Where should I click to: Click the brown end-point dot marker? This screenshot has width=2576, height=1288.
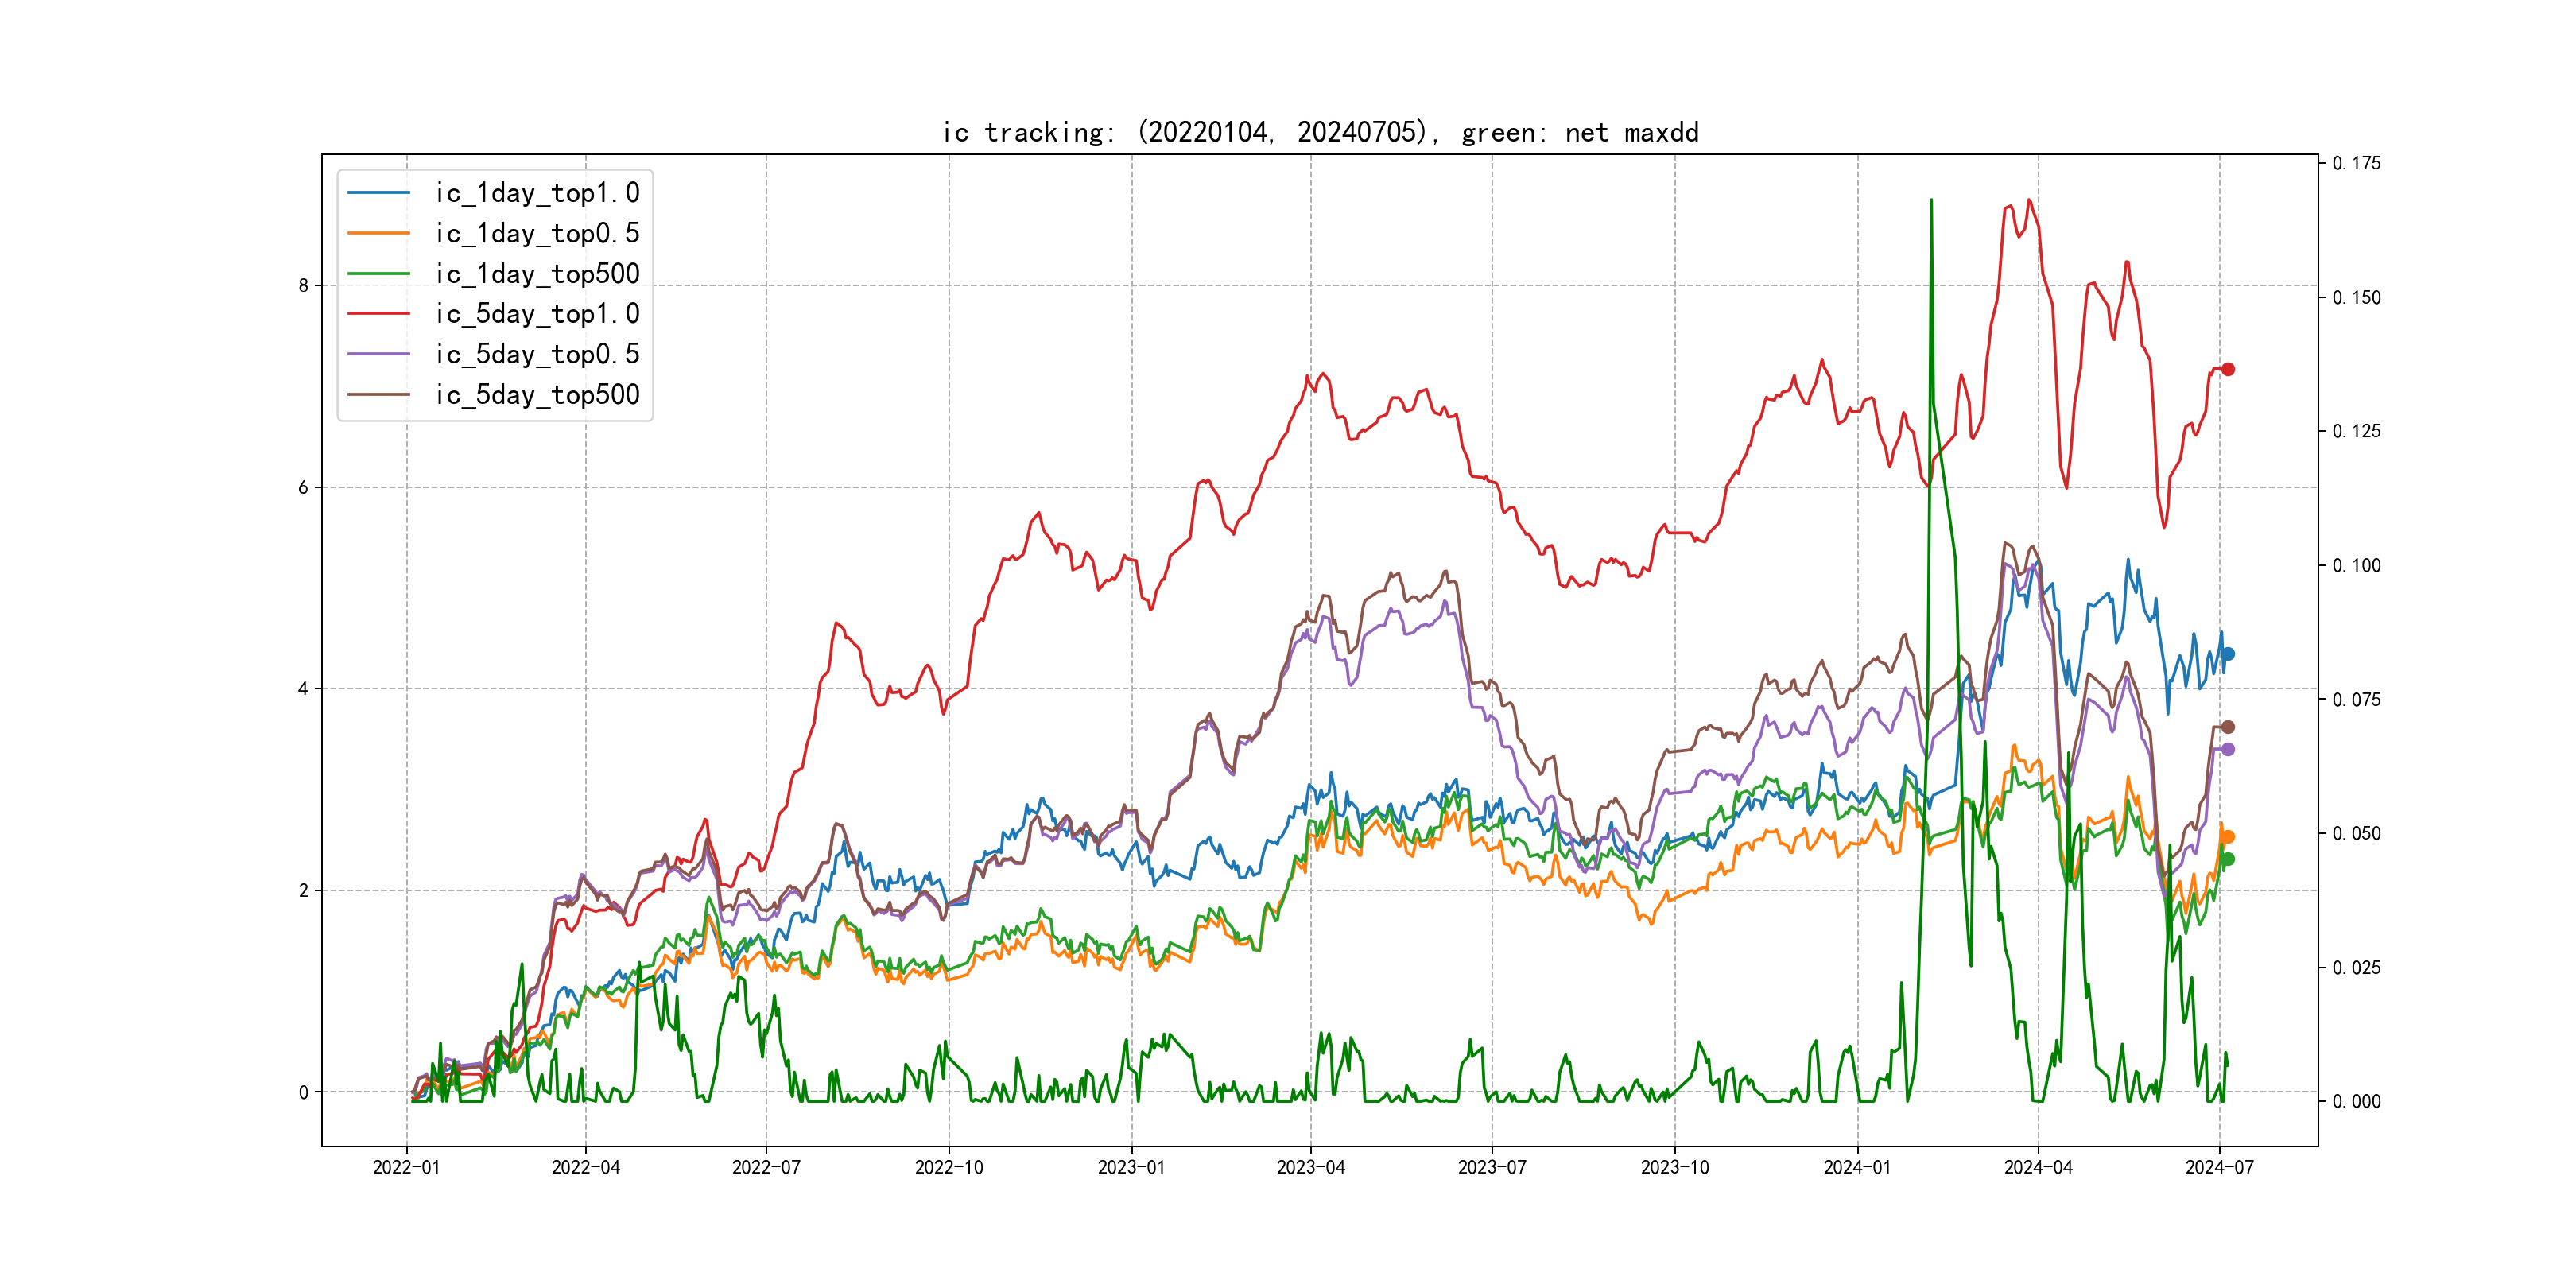click(2228, 727)
